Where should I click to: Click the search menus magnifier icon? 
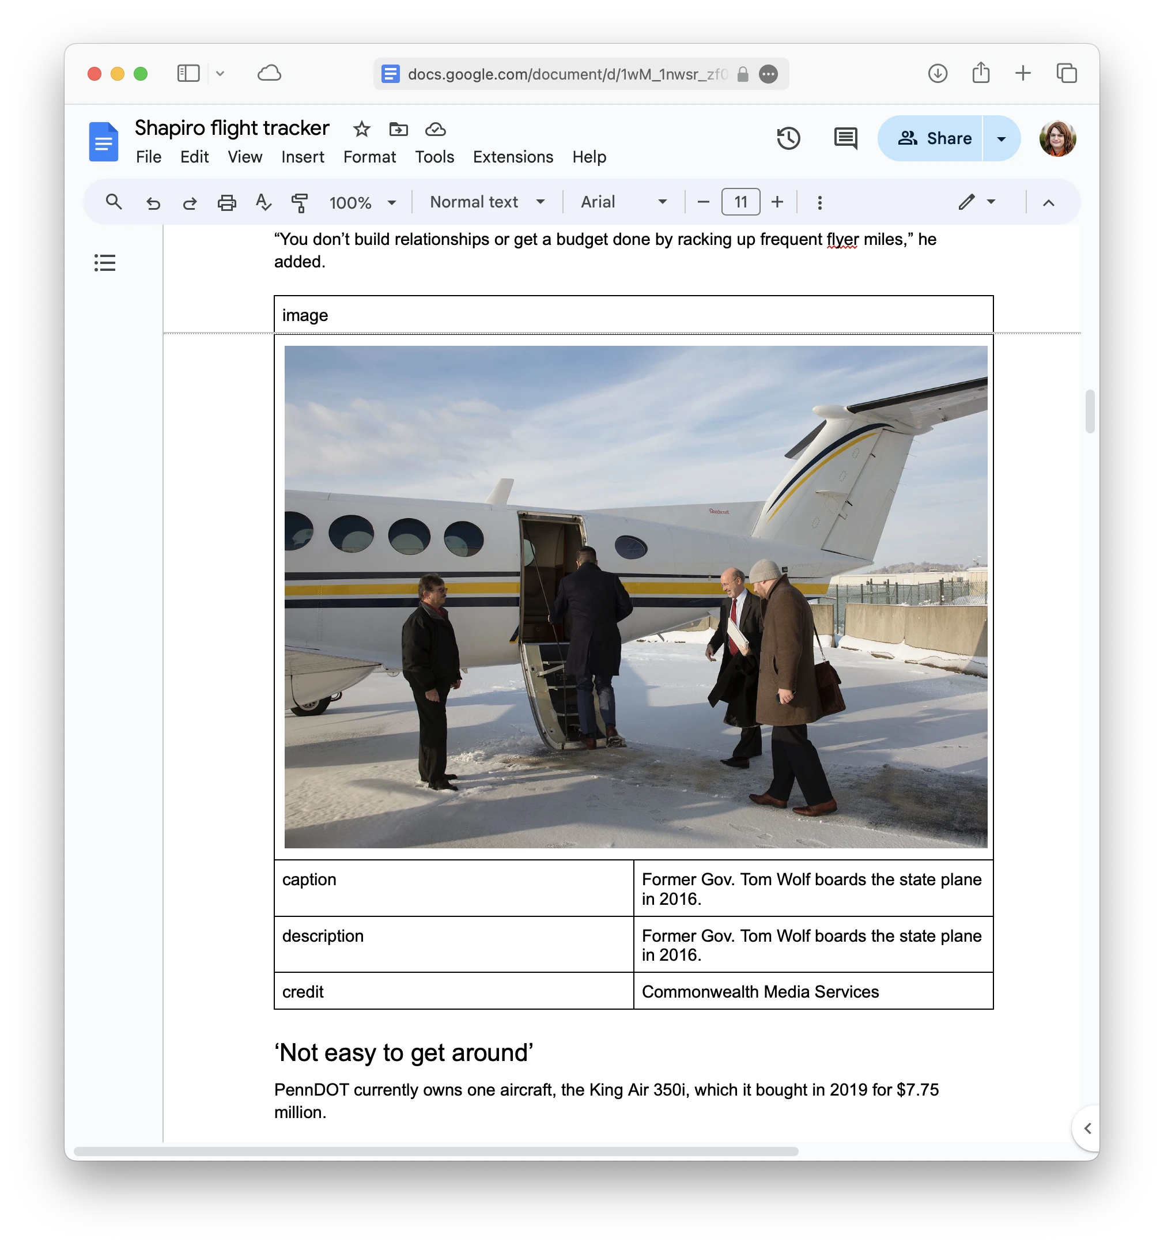click(x=114, y=202)
